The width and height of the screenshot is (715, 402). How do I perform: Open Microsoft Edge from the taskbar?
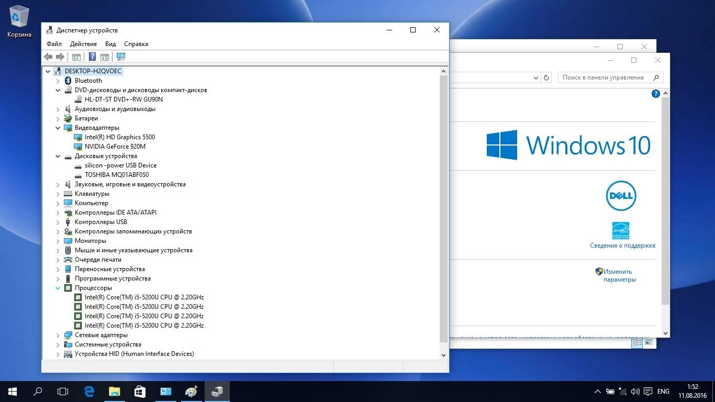click(x=89, y=391)
